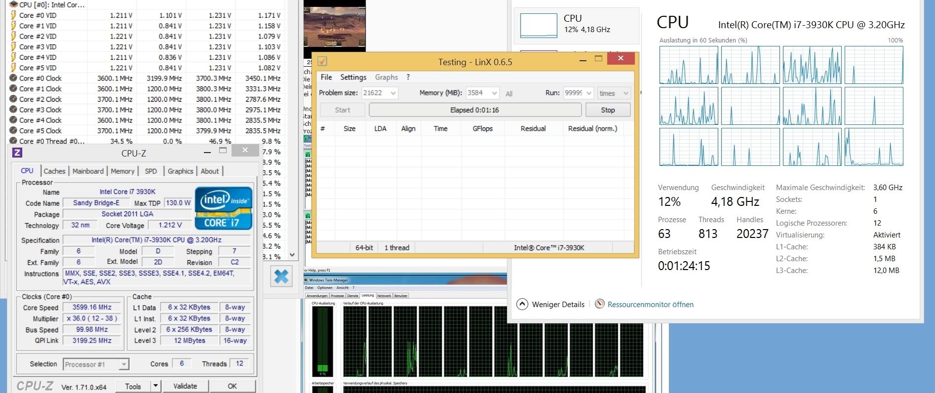Image resolution: width=935 pixels, height=393 pixels.
Task: Click the Align column header in LinX
Action: 408,128
